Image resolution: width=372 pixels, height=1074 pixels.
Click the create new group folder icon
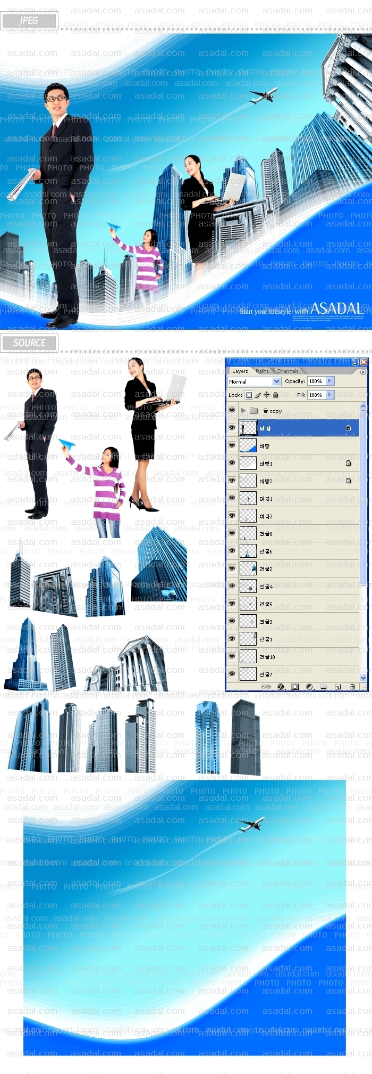tap(323, 687)
